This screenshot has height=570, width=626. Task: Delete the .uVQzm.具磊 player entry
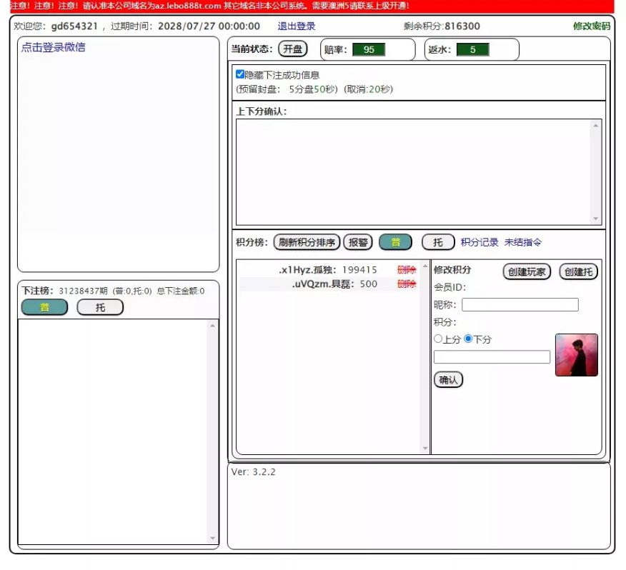(x=407, y=284)
